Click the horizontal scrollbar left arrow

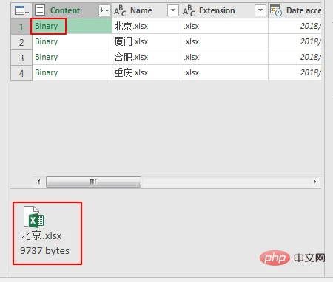point(38,182)
